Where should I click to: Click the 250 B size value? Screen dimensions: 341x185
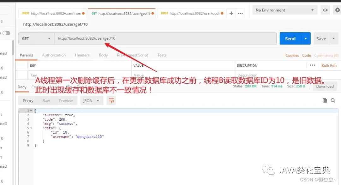(301, 86)
